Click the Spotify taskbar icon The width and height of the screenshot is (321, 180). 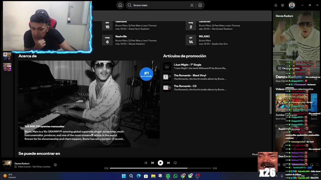168,176
